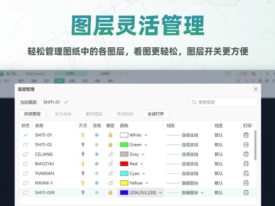Expand the (204,253,220) color dropdown
The width and height of the screenshot is (275, 206).
pyautogui.click(x=161, y=193)
